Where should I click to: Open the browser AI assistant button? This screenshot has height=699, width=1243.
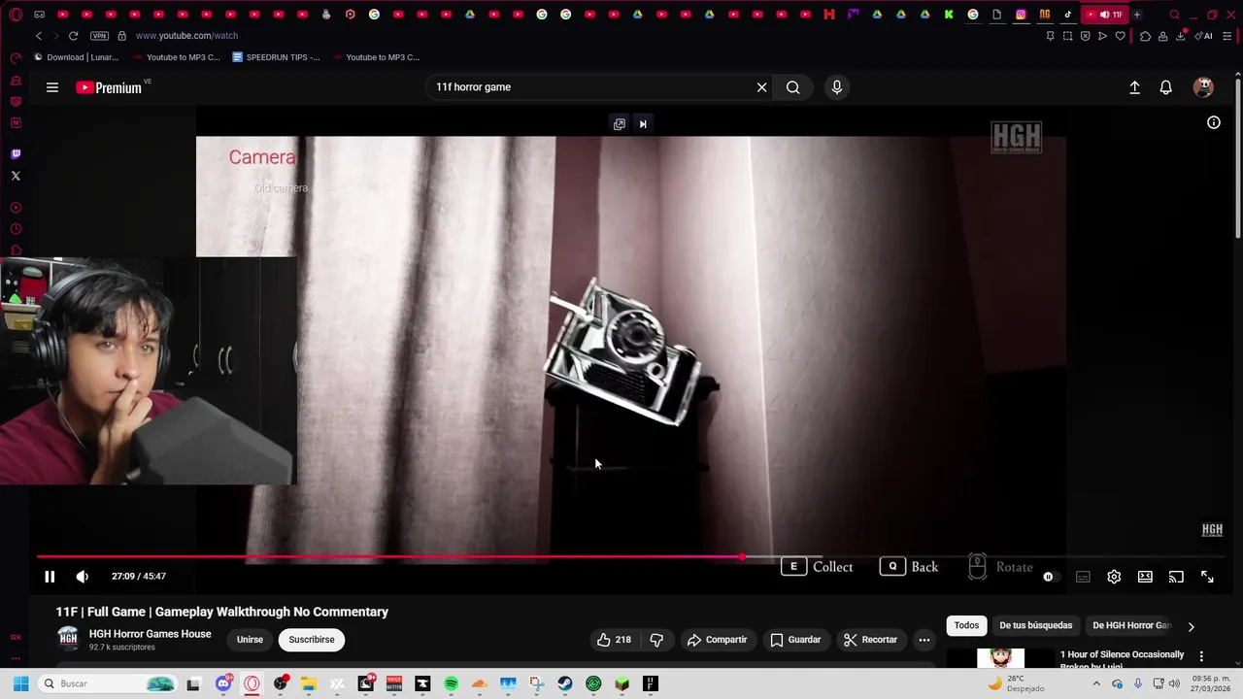1204,36
